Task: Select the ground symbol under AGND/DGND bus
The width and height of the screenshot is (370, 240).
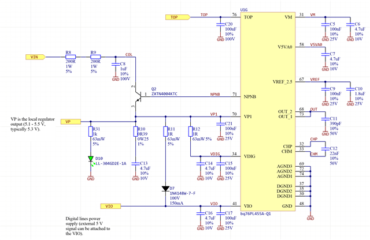Action: (310, 217)
